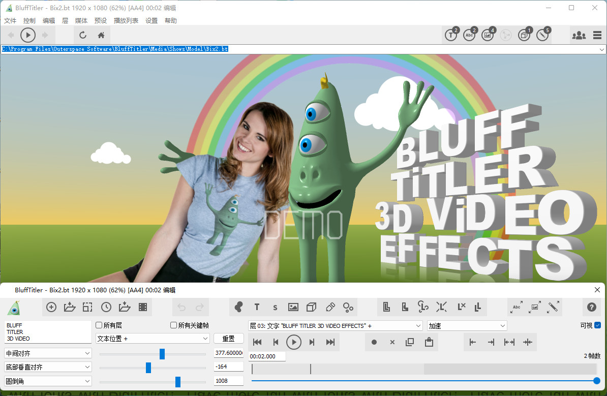The image size is (607, 396).
Task: Click the first slider handle beside 377.6
Action: (x=162, y=354)
